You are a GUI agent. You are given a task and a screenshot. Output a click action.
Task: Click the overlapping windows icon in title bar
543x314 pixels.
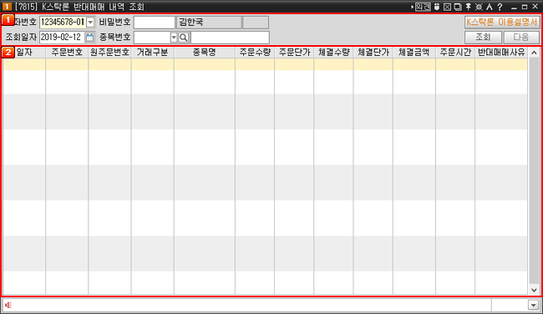tap(458, 7)
